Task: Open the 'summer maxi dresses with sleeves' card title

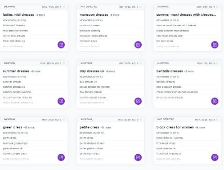Action: tap(186, 15)
